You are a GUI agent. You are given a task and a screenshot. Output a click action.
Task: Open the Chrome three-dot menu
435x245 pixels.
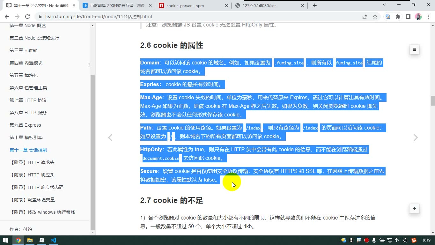pyautogui.click(x=428, y=17)
